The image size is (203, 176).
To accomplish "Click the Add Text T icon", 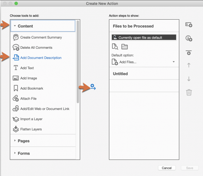I will pyautogui.click(x=16, y=68).
